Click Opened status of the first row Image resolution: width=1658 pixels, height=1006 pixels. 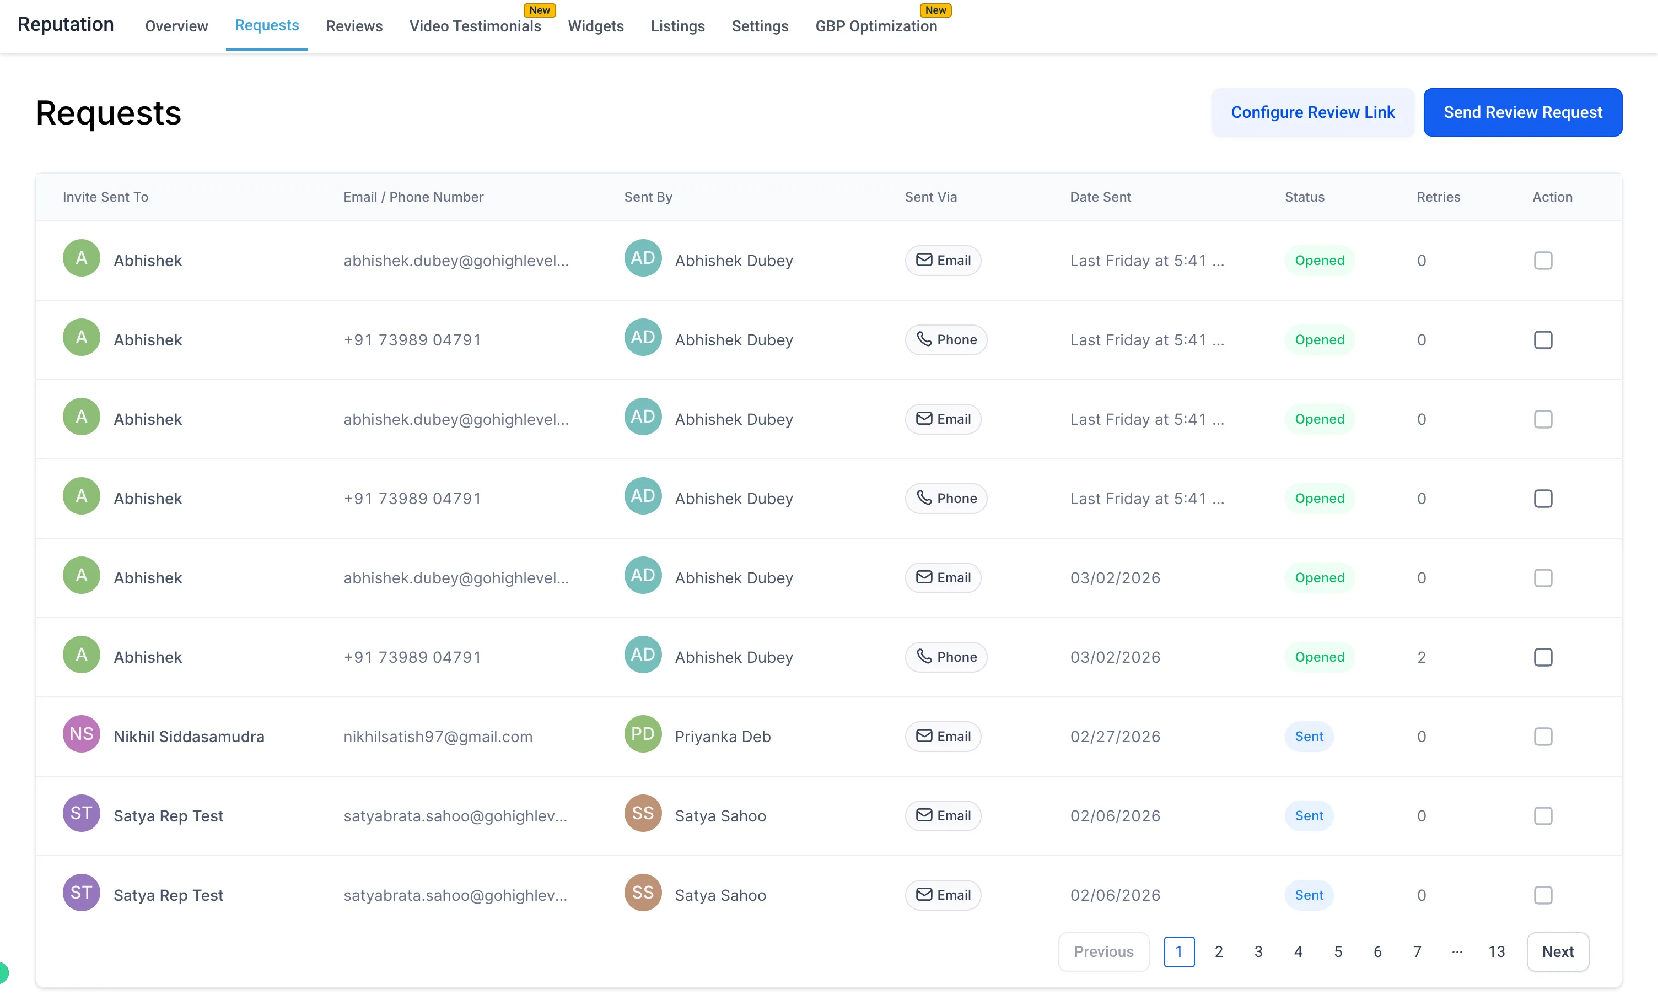tap(1319, 260)
